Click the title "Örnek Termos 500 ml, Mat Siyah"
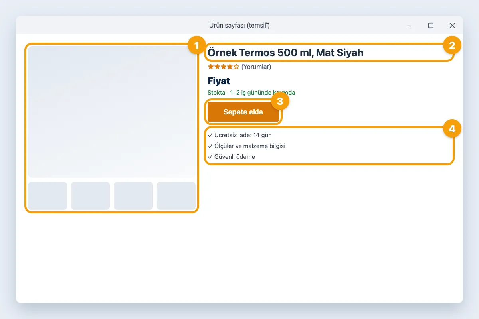This screenshot has height=319, width=479. (286, 53)
